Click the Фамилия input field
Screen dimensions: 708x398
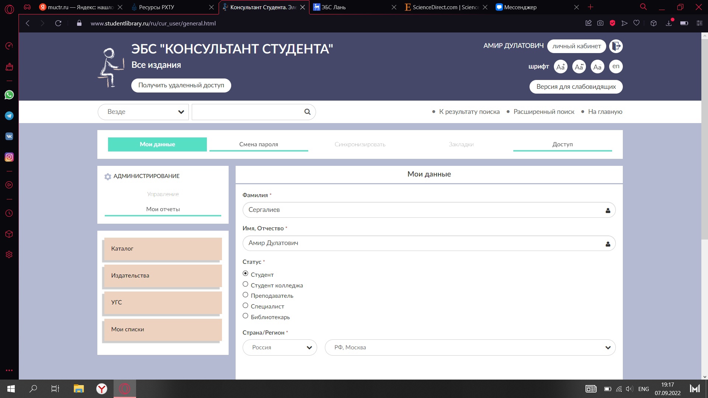[x=429, y=210]
